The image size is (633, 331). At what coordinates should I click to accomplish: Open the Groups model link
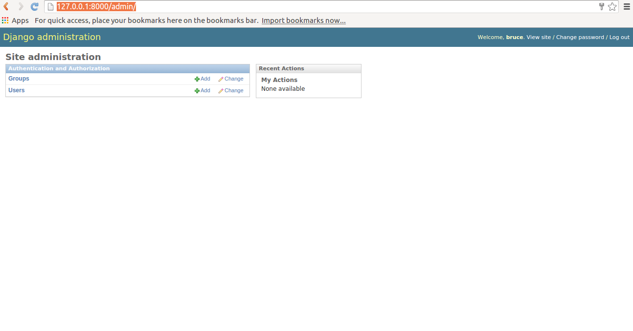click(19, 79)
